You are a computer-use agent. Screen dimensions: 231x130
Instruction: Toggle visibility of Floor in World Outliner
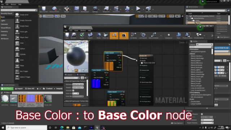pos(187,22)
